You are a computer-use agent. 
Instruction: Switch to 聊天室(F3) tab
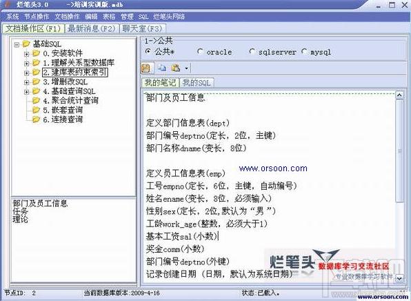point(142,28)
